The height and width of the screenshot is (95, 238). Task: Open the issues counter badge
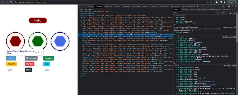point(224,6)
